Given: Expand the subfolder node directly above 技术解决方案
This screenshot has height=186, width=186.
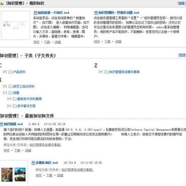Looking at the screenshot, I should pos(9,99).
